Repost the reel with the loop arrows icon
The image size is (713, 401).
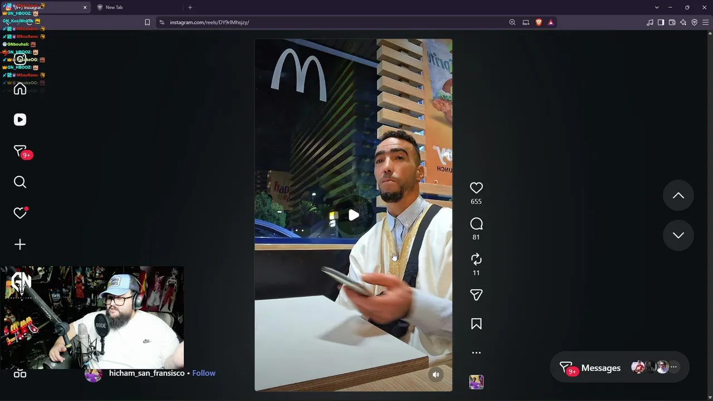[476, 260]
